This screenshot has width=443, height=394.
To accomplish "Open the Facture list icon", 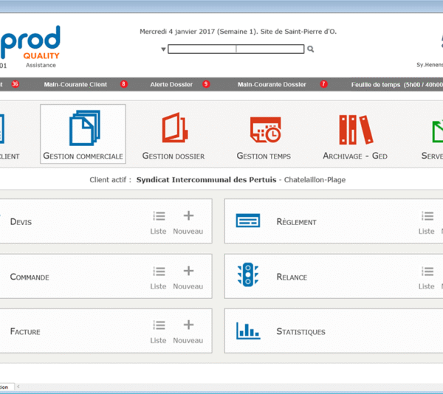I will 159,325.
